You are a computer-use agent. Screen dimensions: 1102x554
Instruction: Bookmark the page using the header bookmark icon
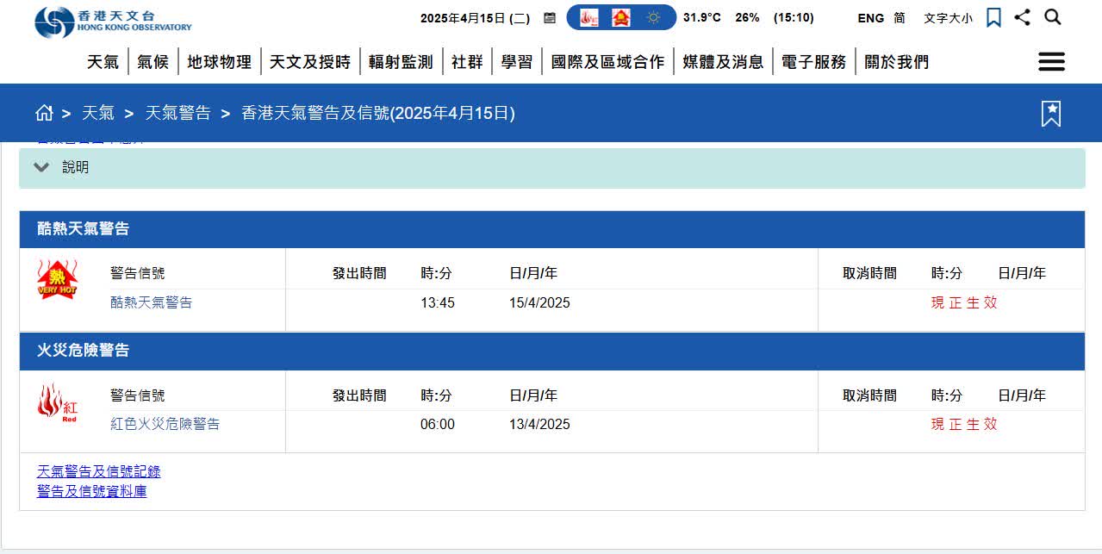[x=993, y=17]
